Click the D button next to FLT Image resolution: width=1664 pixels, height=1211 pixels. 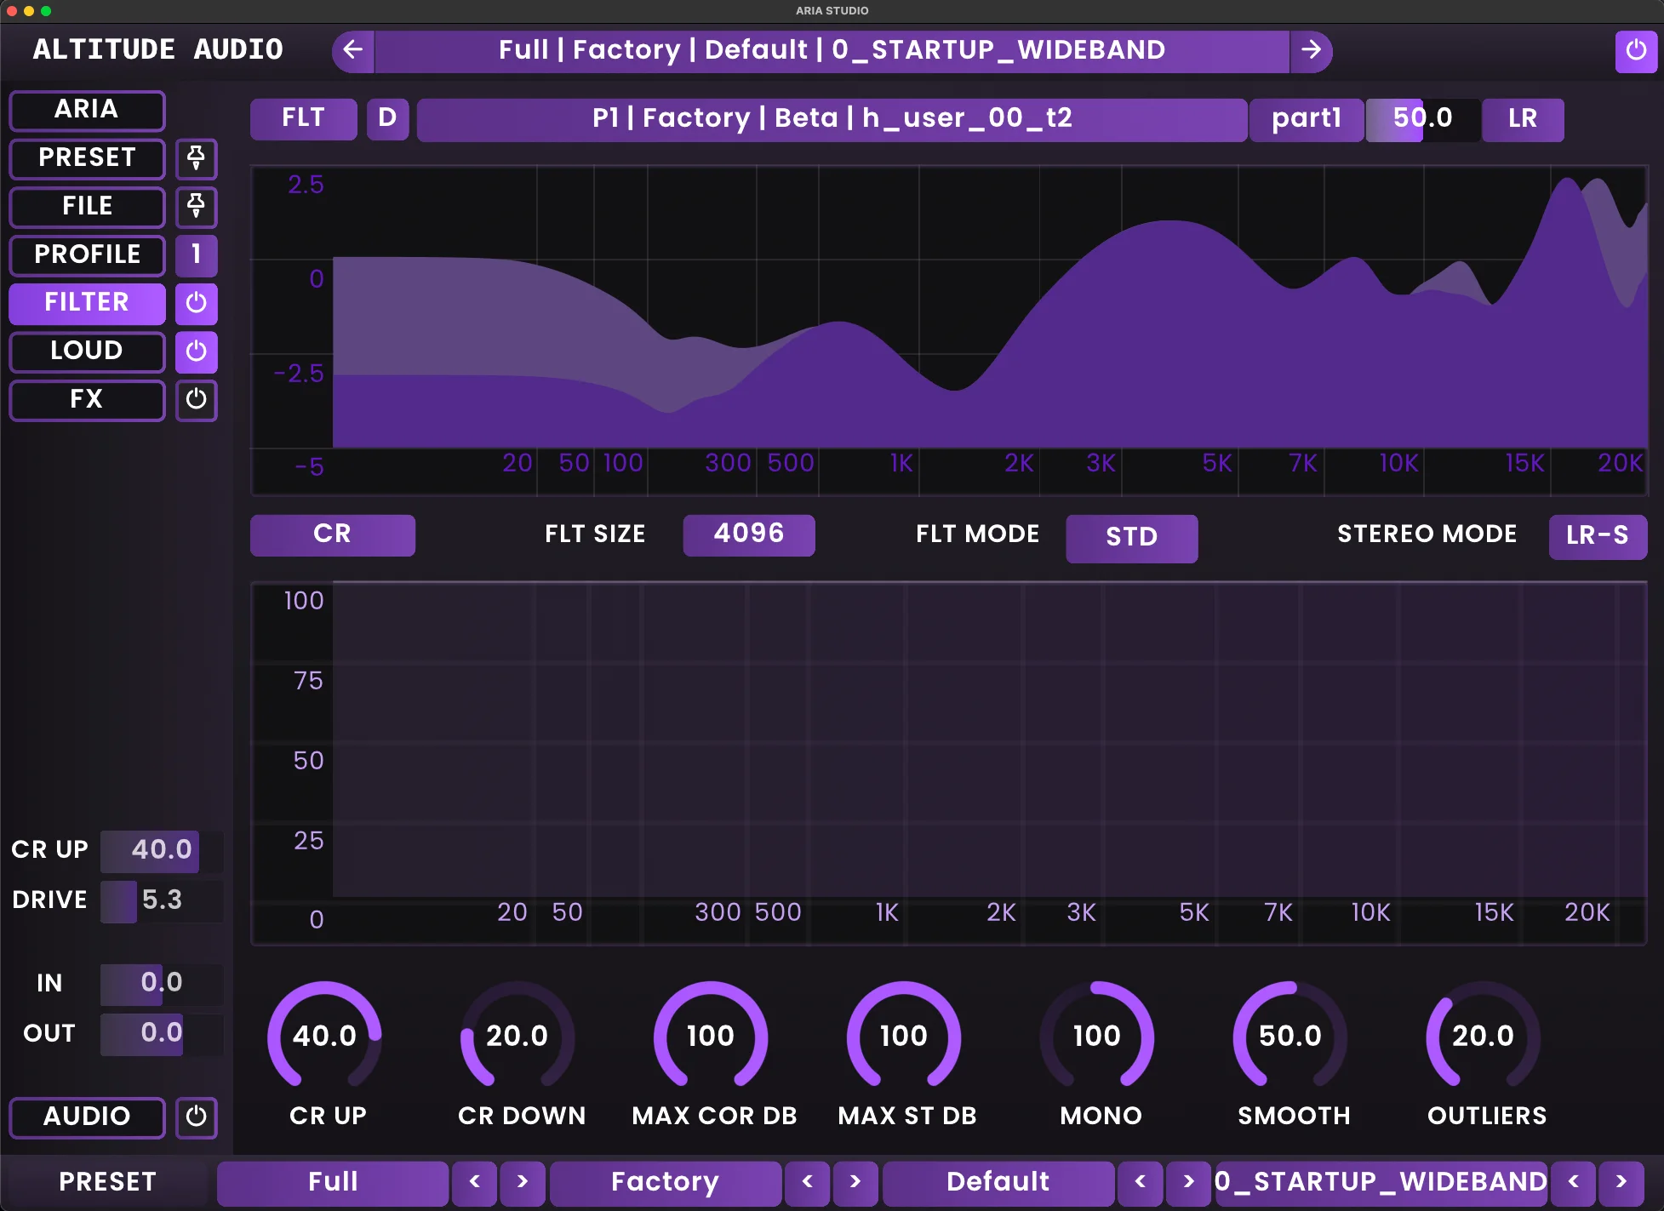pos(387,119)
